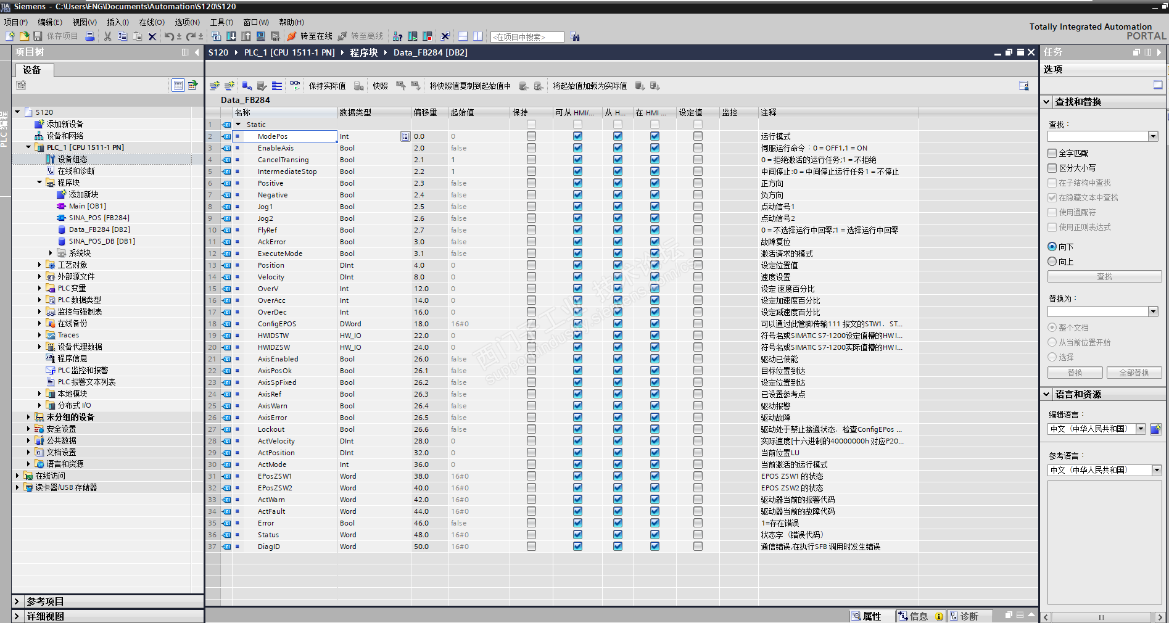Select Main [OB1] in project tree
Screen dimensions: 1169x623
click(x=87, y=206)
